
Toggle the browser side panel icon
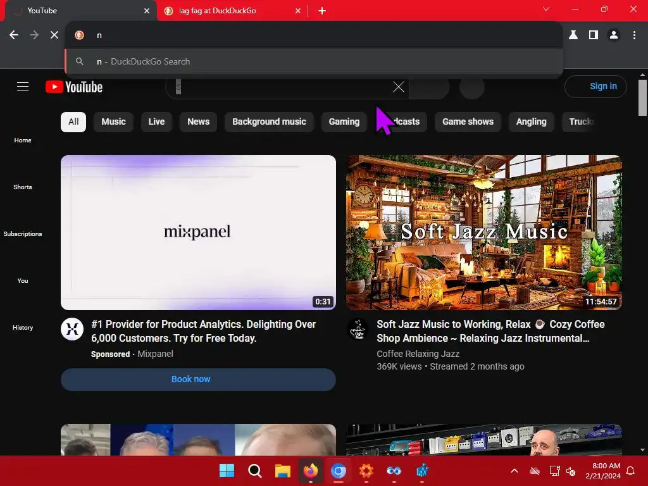click(x=594, y=35)
